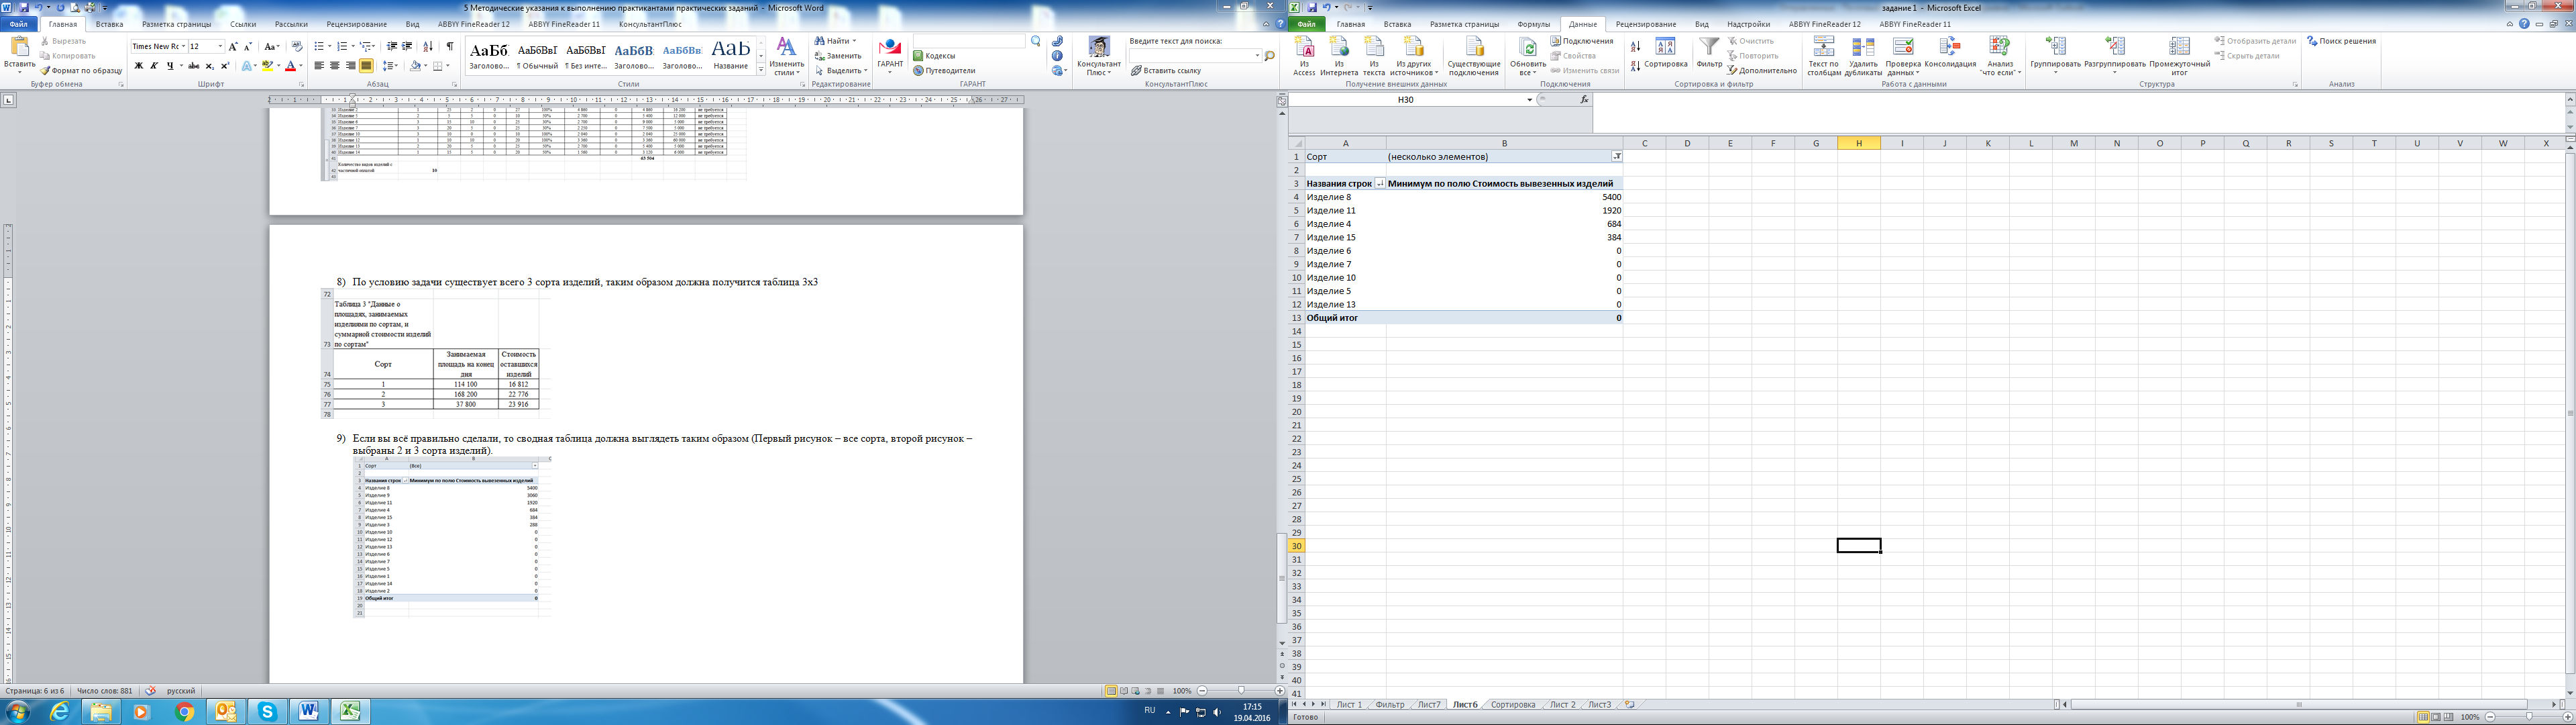Viewport: 2576px width, 725px height.
Task: Click Сортировка in Excel ribbon
Action: [1666, 53]
